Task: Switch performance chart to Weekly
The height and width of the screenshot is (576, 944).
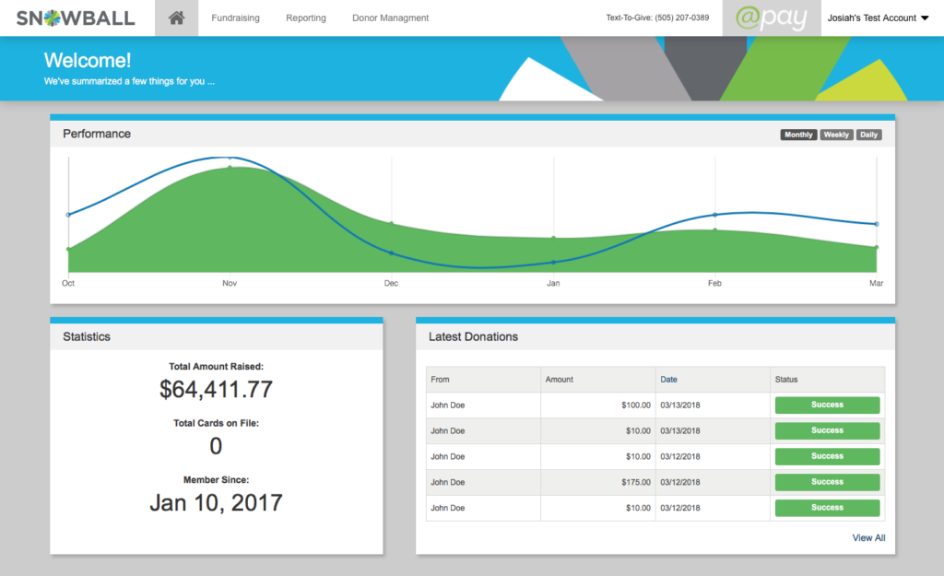Action: pyautogui.click(x=836, y=135)
